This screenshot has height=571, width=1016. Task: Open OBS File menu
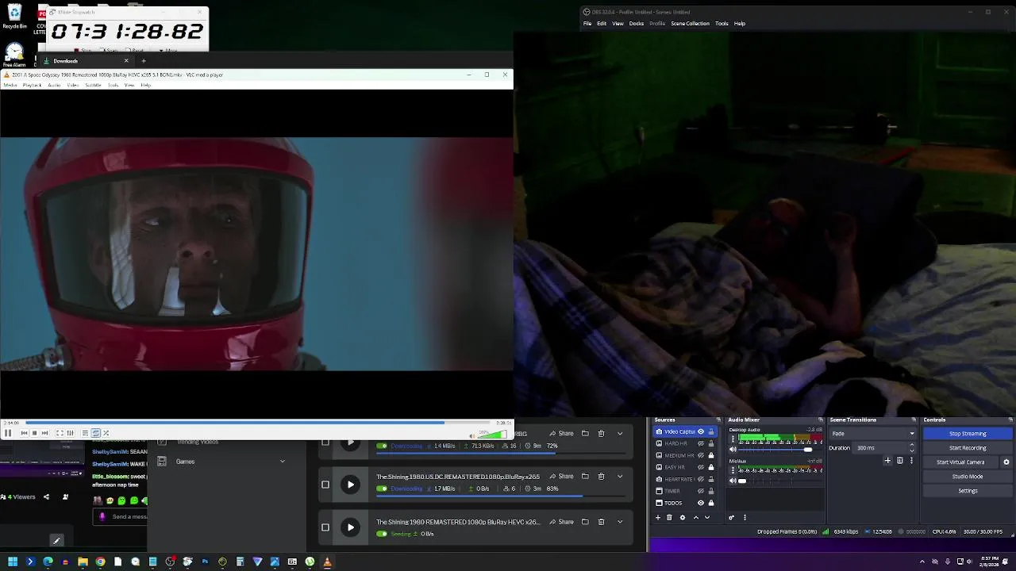[x=587, y=23]
